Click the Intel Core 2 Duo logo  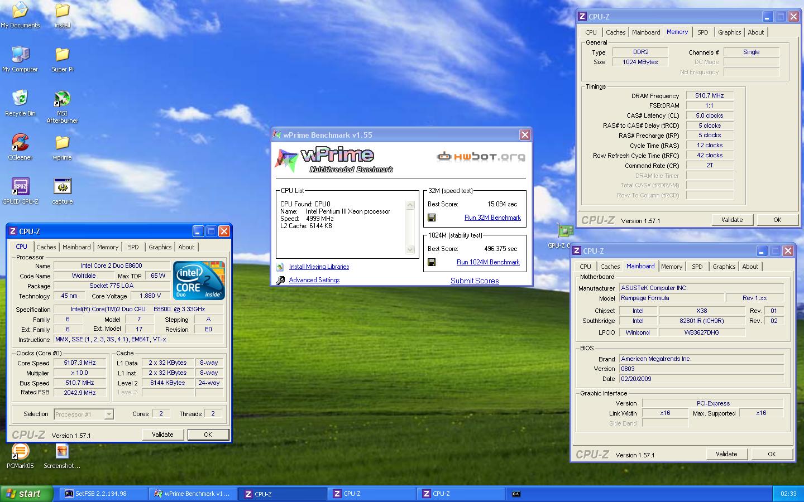[199, 280]
